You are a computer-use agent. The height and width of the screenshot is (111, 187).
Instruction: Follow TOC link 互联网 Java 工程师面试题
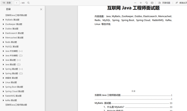tap(133, 95)
